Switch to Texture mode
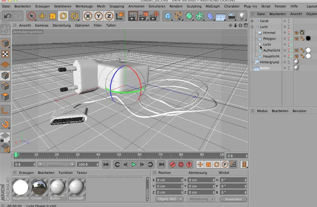The height and width of the screenshot is (207, 317). [x=5, y=54]
